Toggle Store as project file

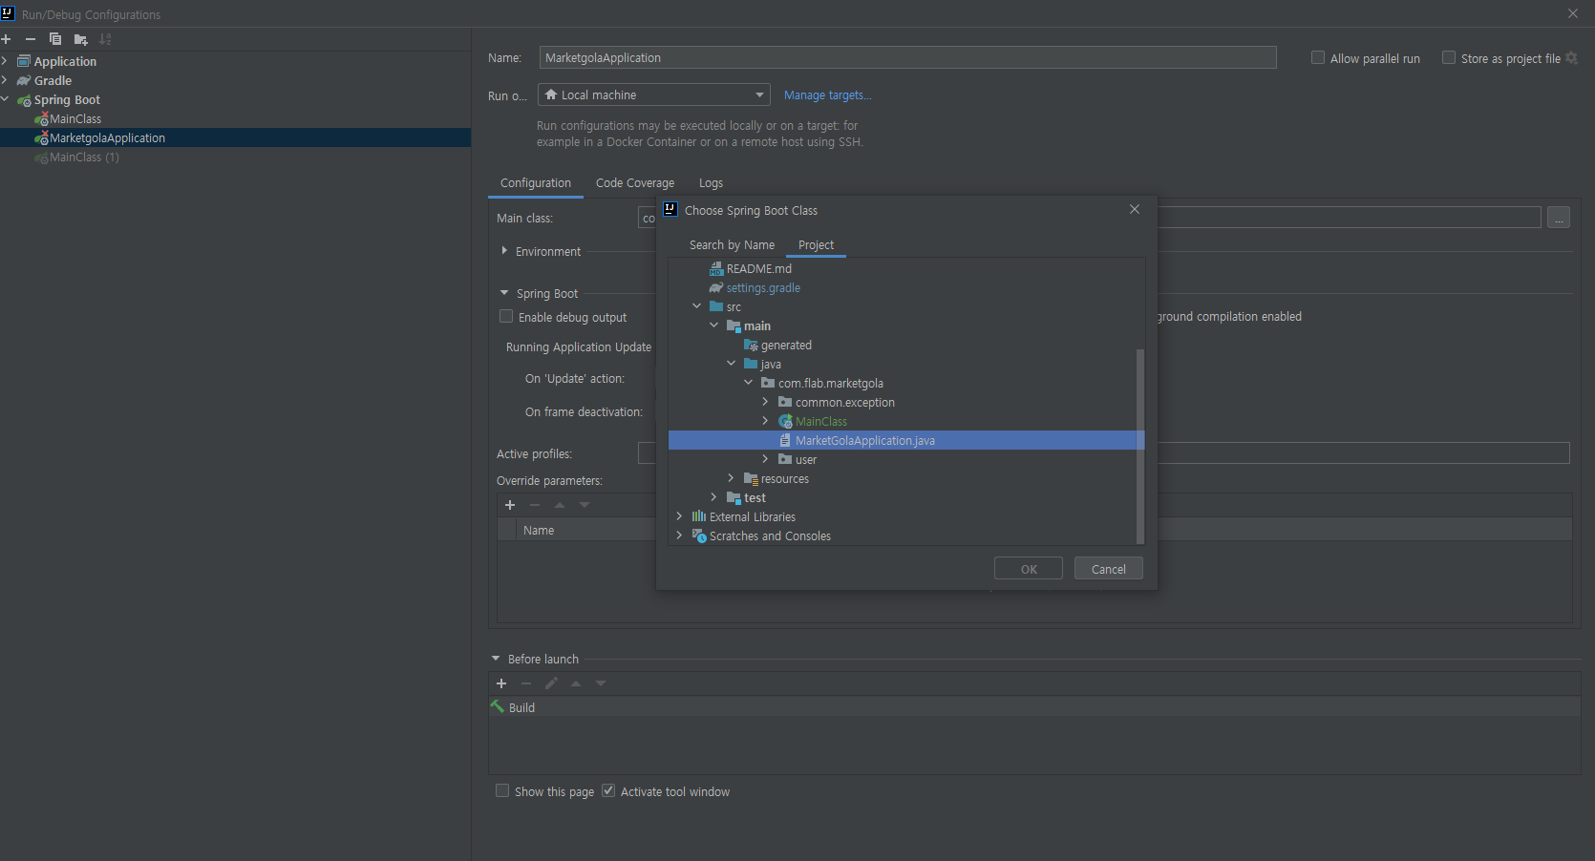tap(1449, 57)
